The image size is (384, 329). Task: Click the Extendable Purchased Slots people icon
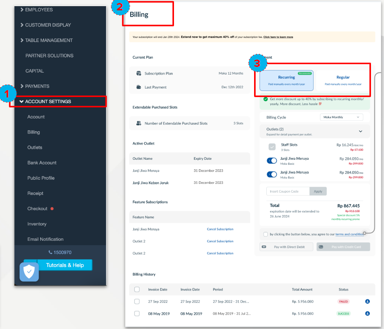click(139, 123)
